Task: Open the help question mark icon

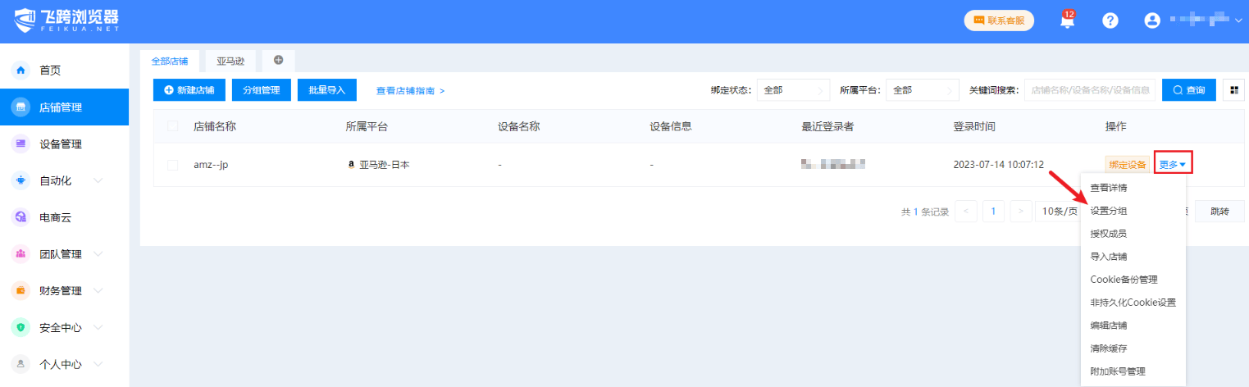Action: 1110,21
